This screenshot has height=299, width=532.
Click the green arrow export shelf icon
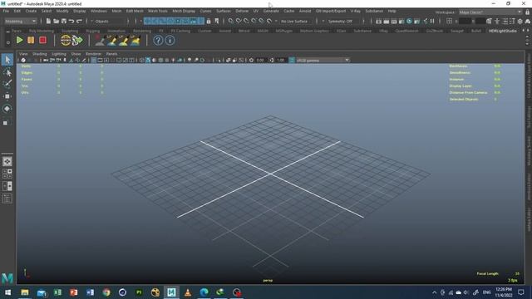77,41
